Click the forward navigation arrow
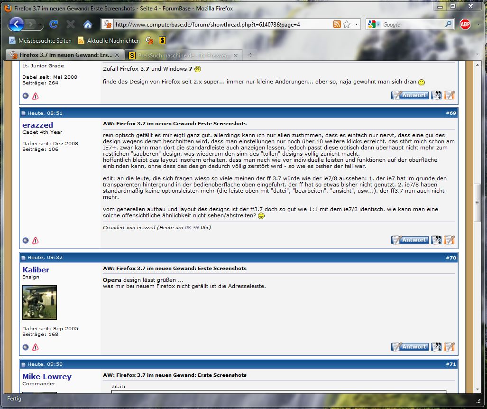This screenshot has height=409, width=487. click(x=30, y=24)
